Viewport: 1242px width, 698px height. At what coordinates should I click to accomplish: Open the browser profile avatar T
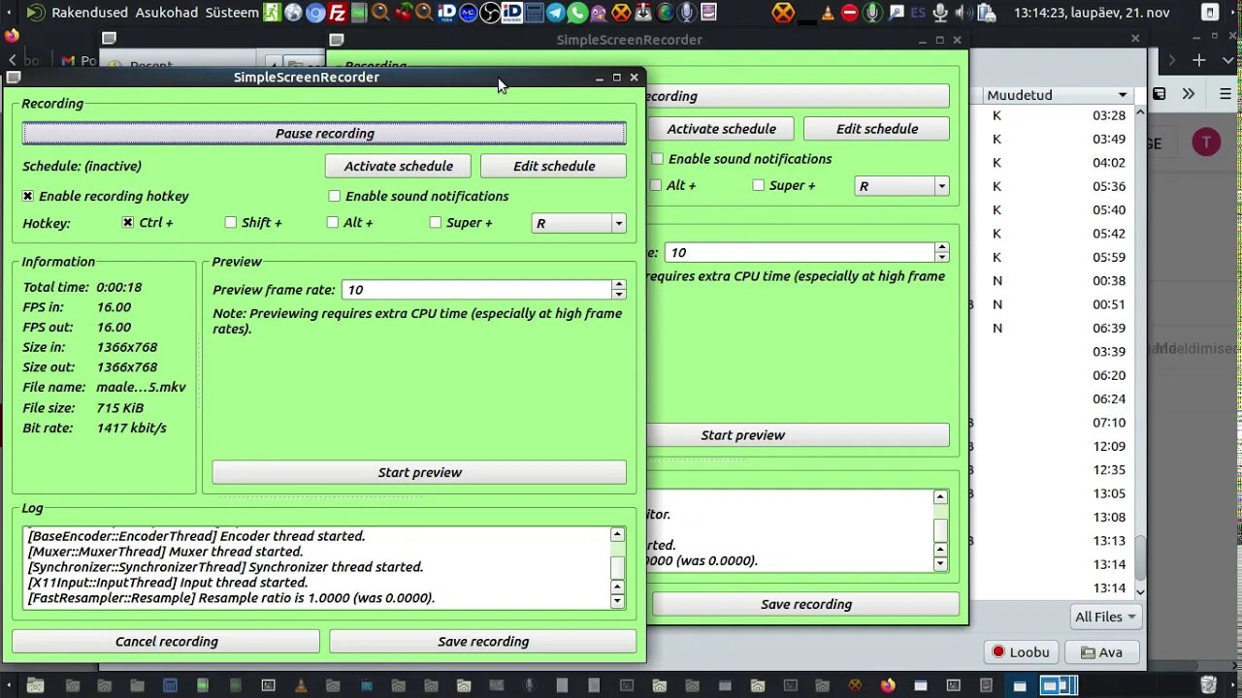click(1206, 143)
